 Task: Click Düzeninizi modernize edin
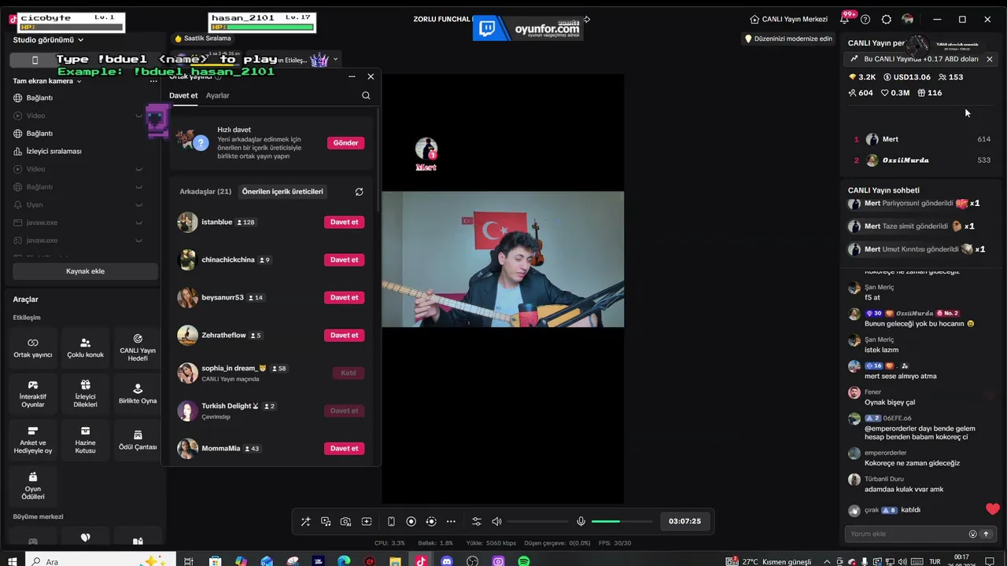coord(788,39)
